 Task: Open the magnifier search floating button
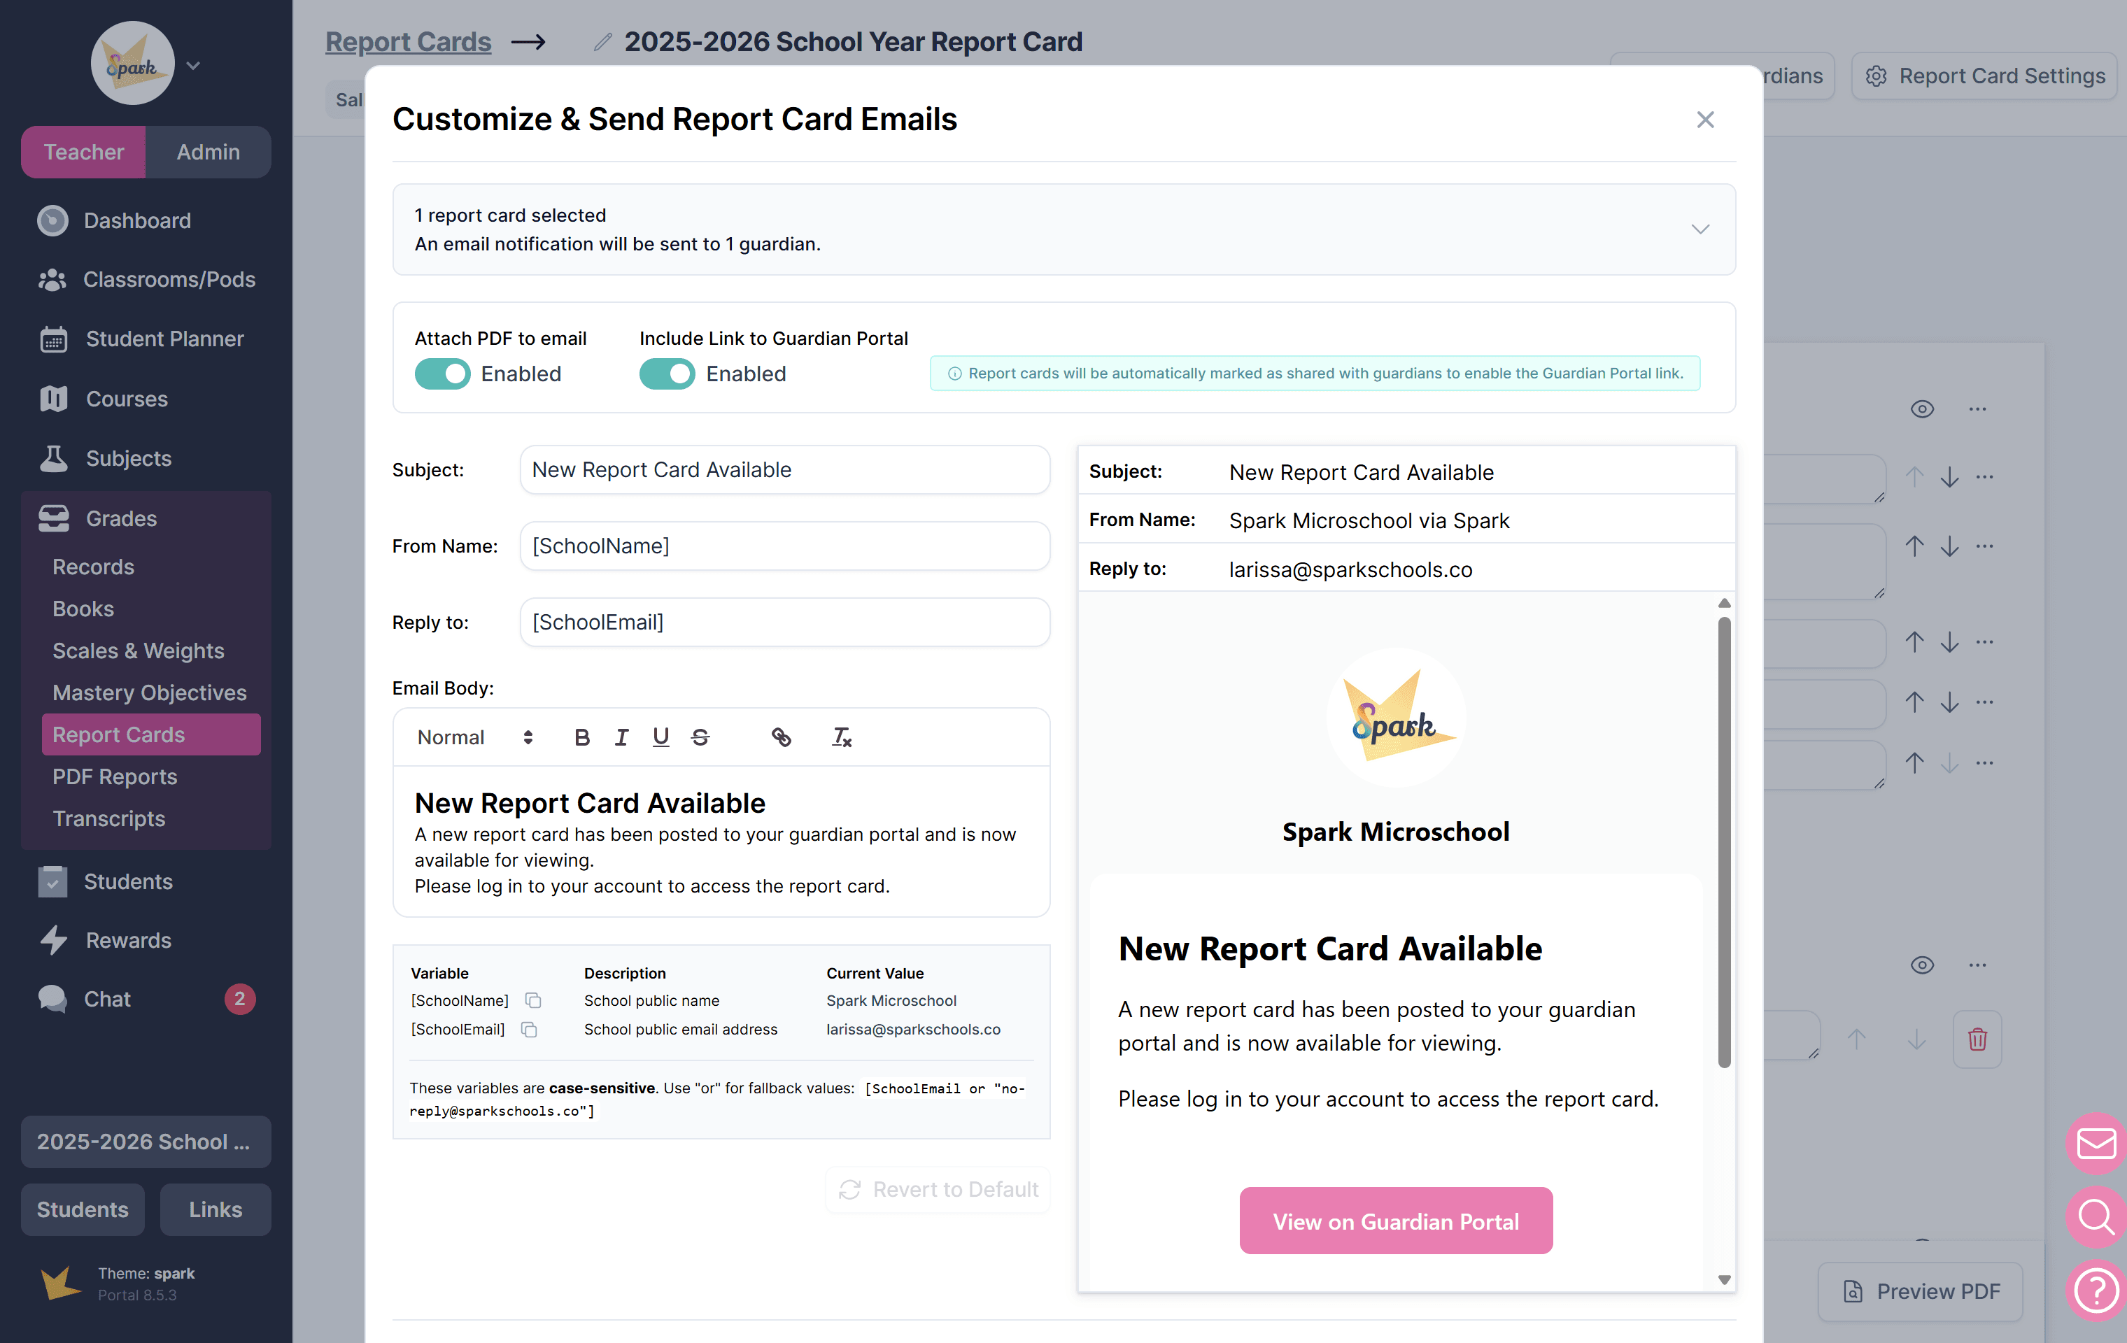click(2096, 1218)
